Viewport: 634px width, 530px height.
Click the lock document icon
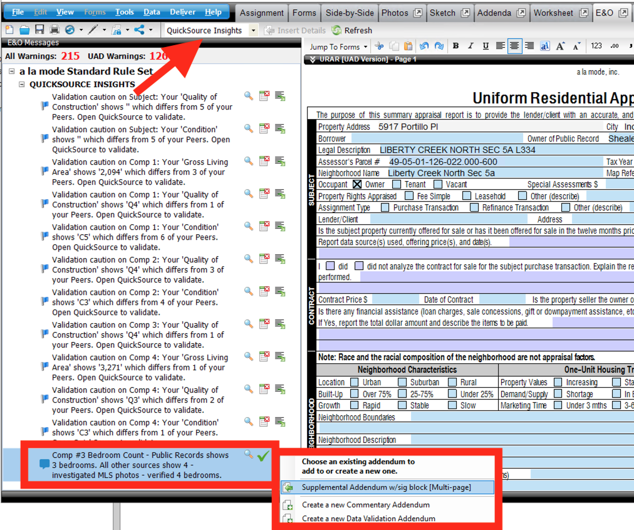point(117,30)
